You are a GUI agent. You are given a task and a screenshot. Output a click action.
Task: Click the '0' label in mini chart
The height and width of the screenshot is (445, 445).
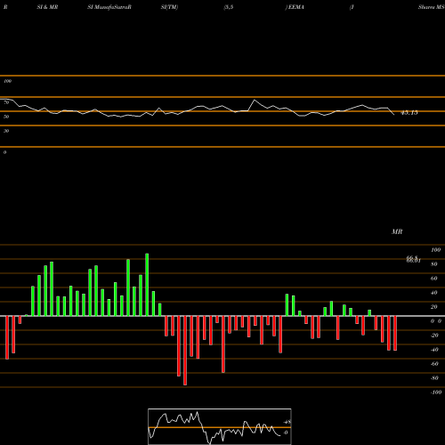(x=286, y=433)
